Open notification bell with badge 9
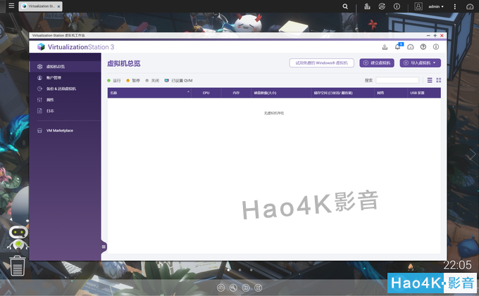The height and width of the screenshot is (296, 479). 398,46
